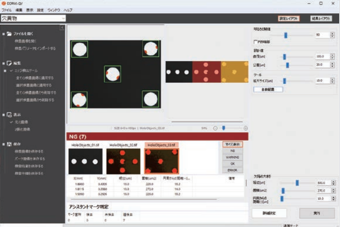Image resolution: width=340 pixels, height=227 pixels.
Task: Click the 表示 display icon in sidebar
Action: click(x=10, y=114)
